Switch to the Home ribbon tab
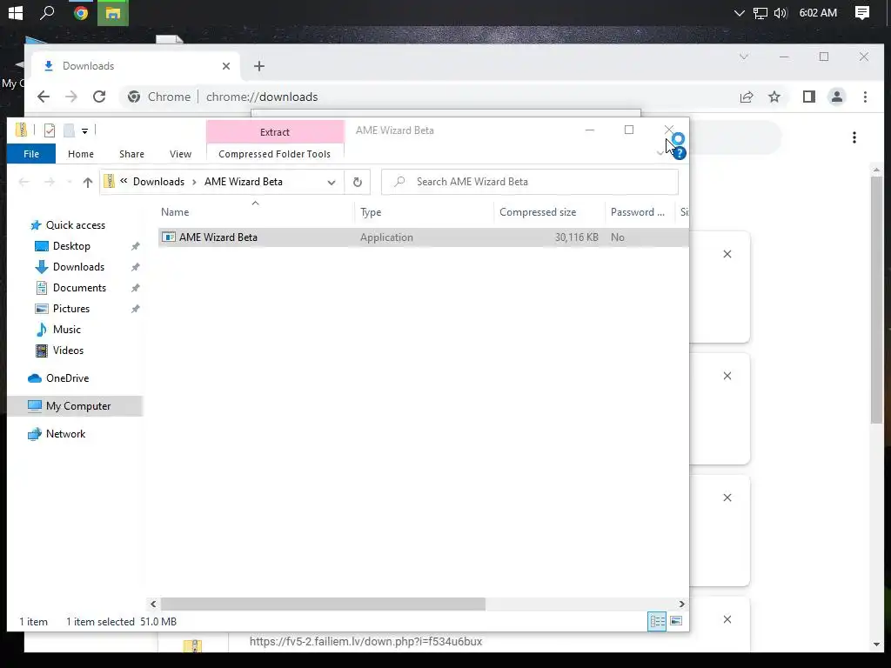The height and width of the screenshot is (668, 891). (81, 154)
